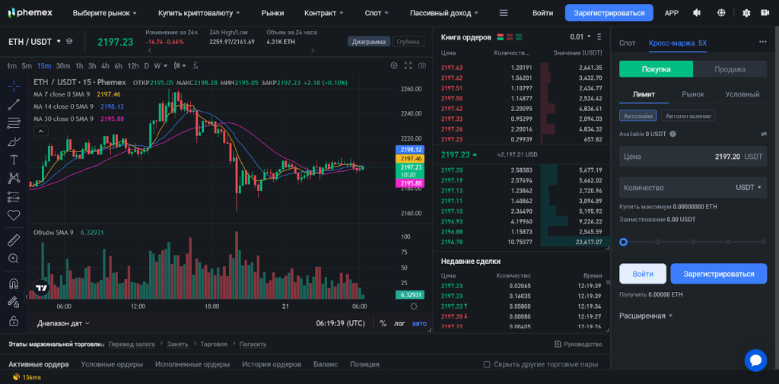
Task: Enable the Автозайм option
Action: (x=638, y=116)
